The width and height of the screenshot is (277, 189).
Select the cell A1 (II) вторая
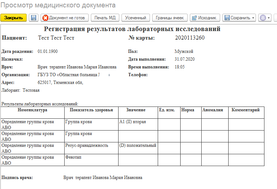click(133, 122)
